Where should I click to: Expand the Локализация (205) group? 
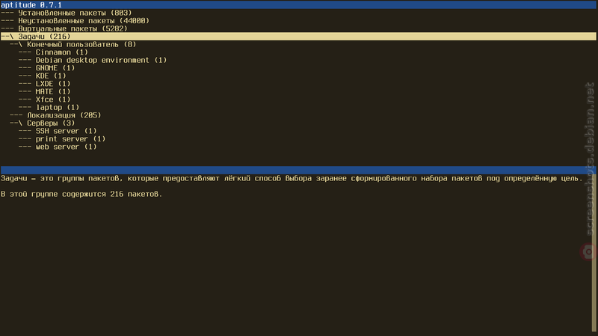point(55,115)
